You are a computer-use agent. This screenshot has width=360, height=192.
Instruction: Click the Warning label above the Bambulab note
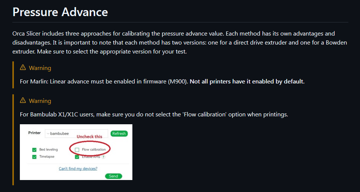click(x=40, y=101)
